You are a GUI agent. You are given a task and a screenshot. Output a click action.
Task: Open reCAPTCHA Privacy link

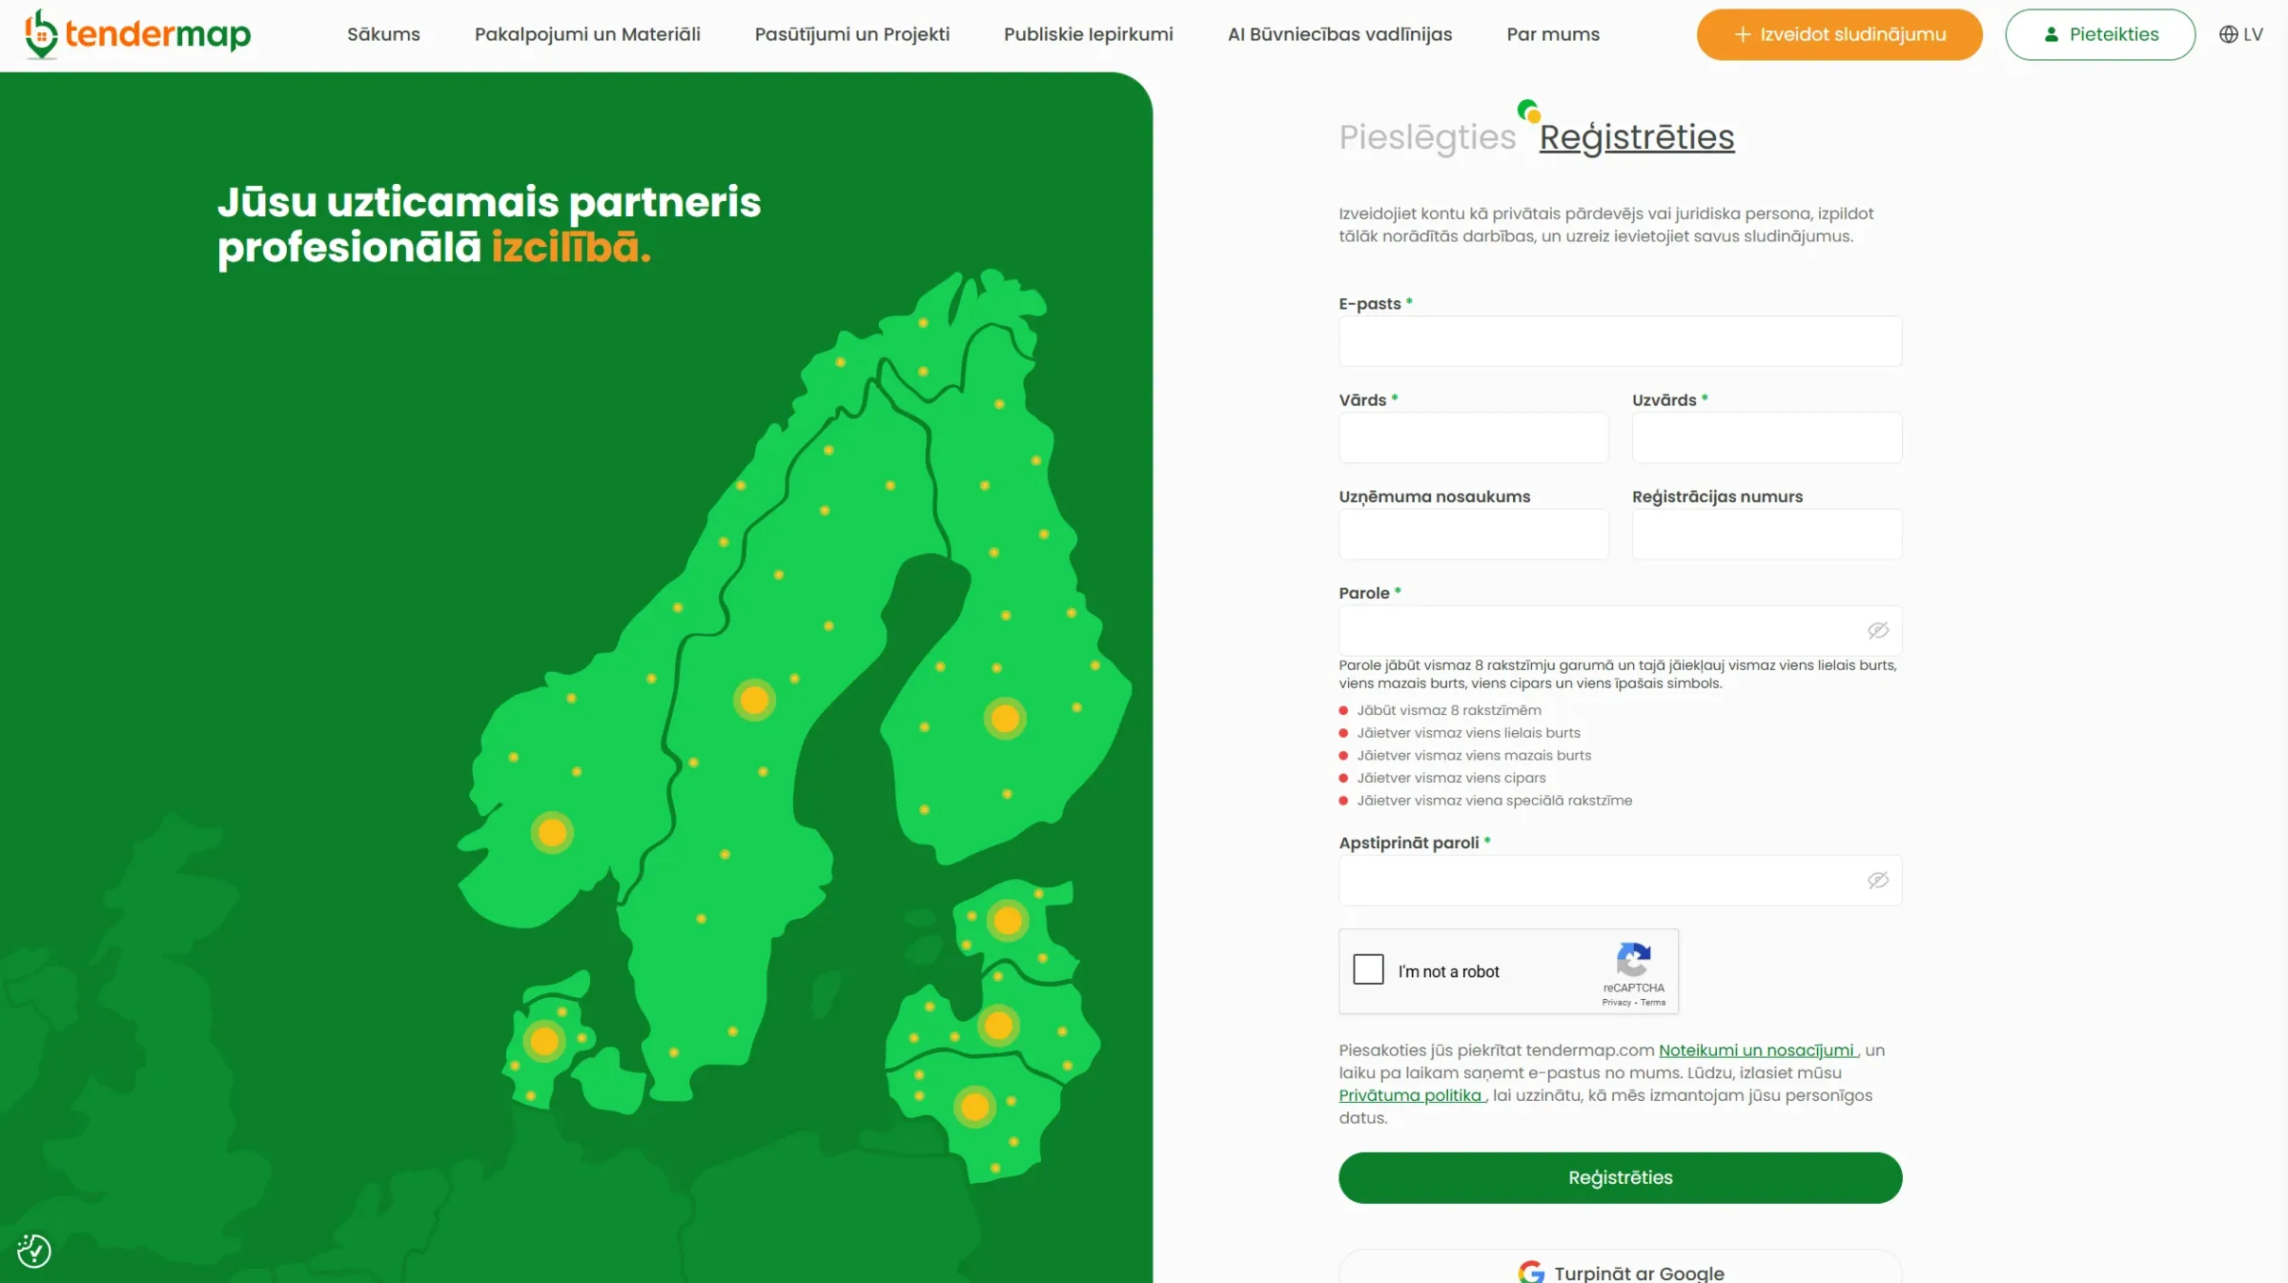pos(1616,1003)
